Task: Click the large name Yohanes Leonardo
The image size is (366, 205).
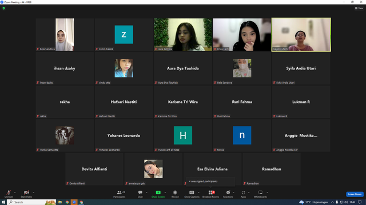Action: tap(124, 136)
